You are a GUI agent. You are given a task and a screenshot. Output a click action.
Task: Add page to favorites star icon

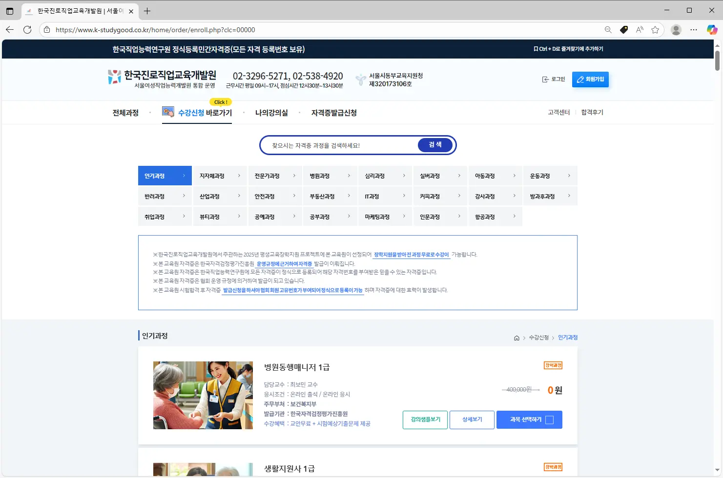655,30
